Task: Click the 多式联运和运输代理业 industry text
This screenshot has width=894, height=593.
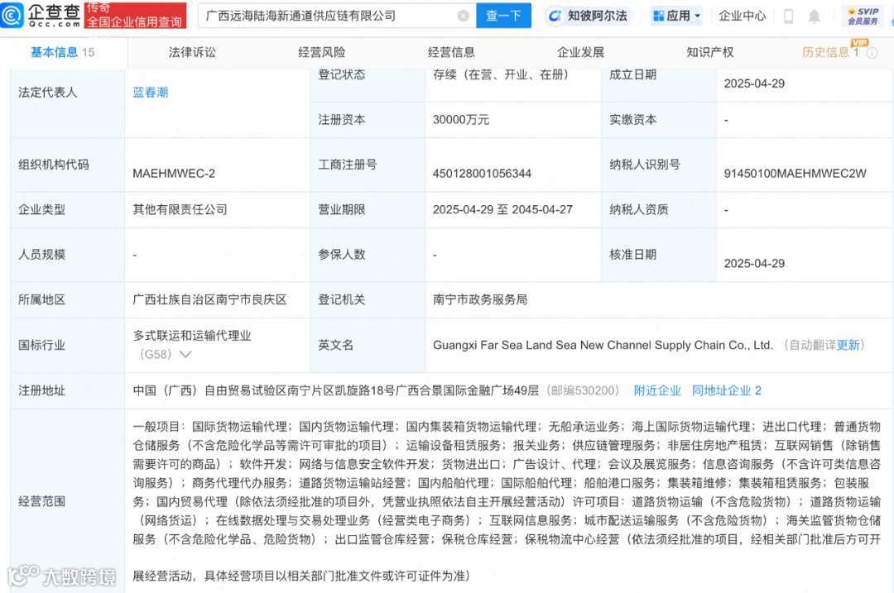Action: coord(192,336)
